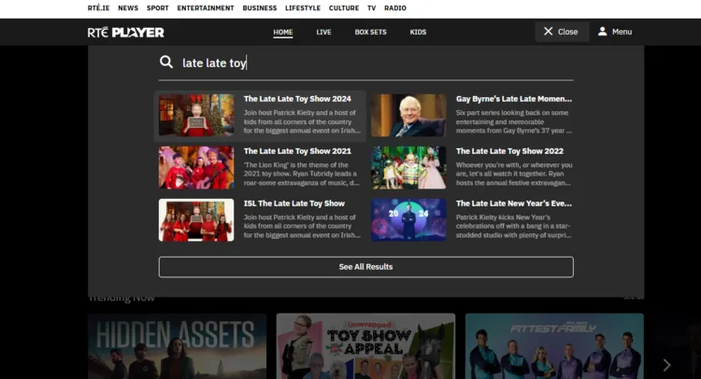701x379 pixels.
Task: Click description under ISL The Late Late Toy Show
Action: pos(302,226)
